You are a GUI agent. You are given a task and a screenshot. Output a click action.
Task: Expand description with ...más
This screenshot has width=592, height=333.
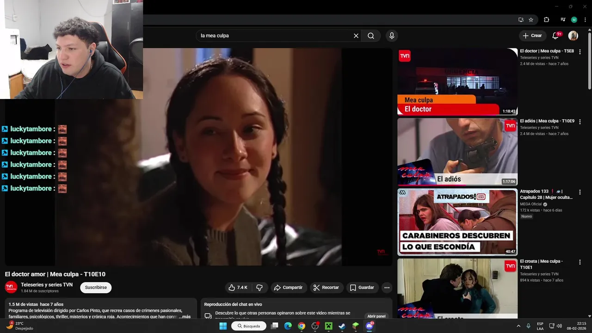tap(185, 317)
